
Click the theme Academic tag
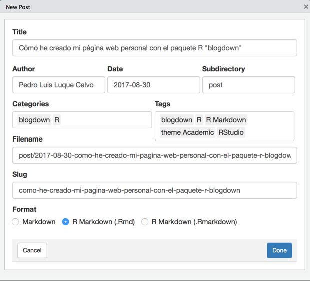tap(187, 132)
